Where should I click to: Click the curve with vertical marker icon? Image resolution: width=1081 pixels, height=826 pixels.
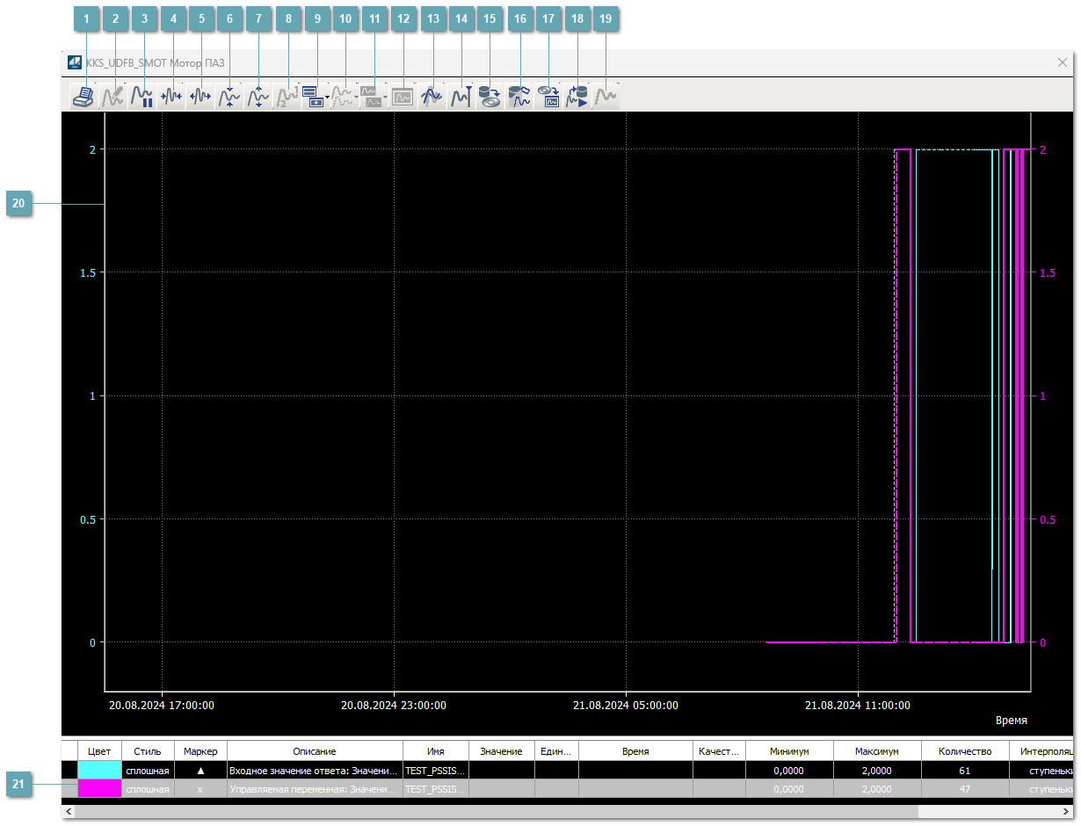(461, 97)
